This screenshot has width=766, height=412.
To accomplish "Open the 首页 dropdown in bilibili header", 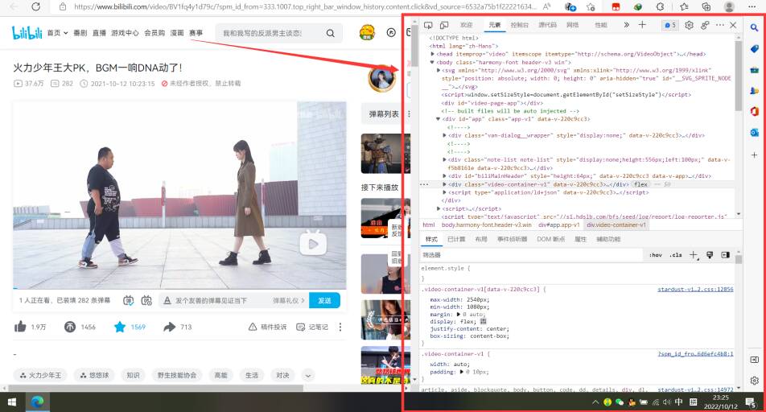I will click(58, 33).
